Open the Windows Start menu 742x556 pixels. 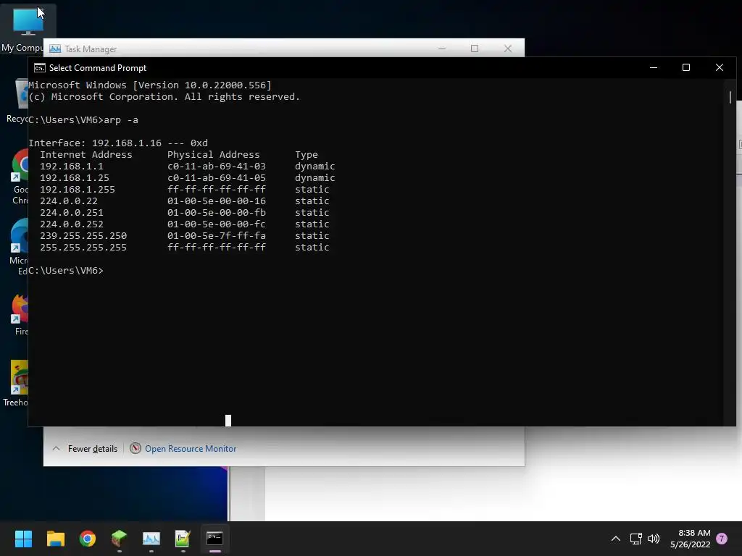23,539
